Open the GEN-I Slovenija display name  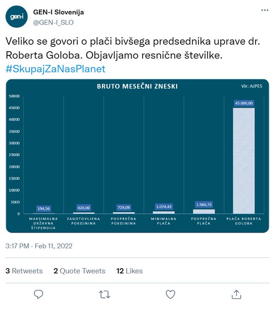tap(59, 12)
